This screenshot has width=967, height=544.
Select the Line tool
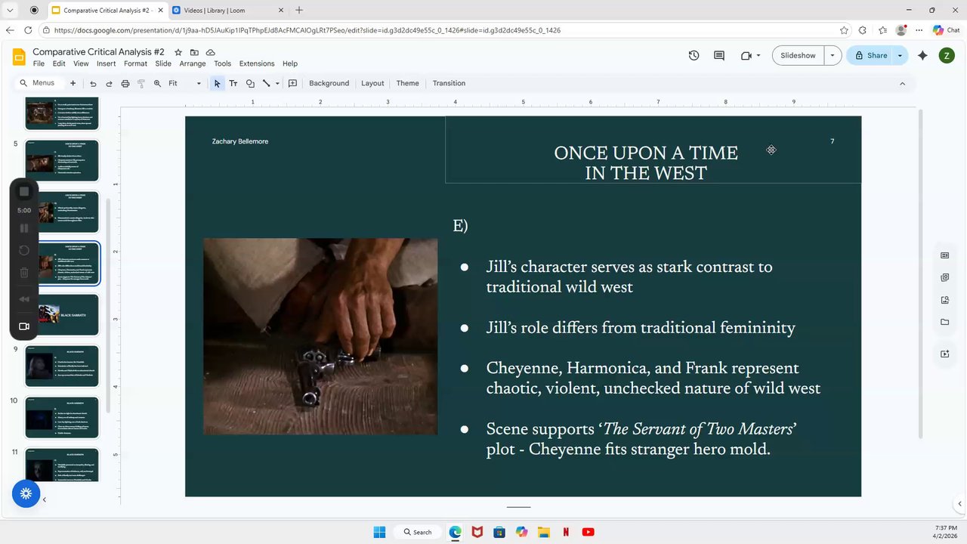tap(267, 83)
